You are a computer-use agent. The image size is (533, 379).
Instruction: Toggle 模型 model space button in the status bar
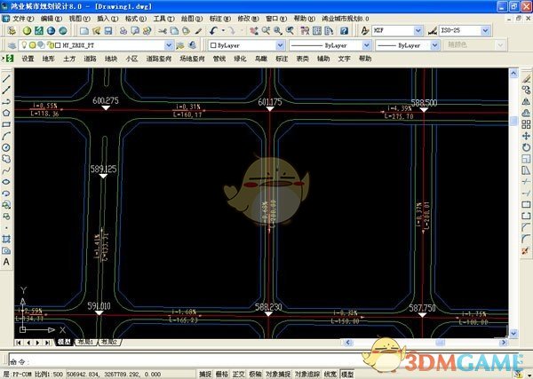tap(347, 374)
